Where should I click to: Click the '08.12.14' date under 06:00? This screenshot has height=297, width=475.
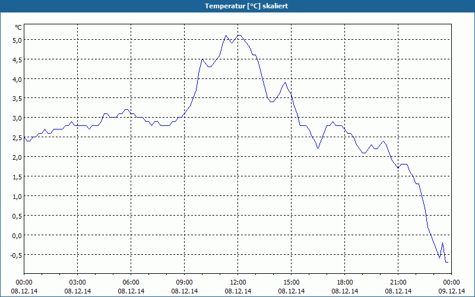[x=131, y=291]
